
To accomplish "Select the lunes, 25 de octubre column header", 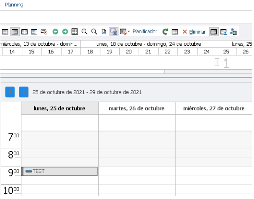I will pyautogui.click(x=60, y=108).
